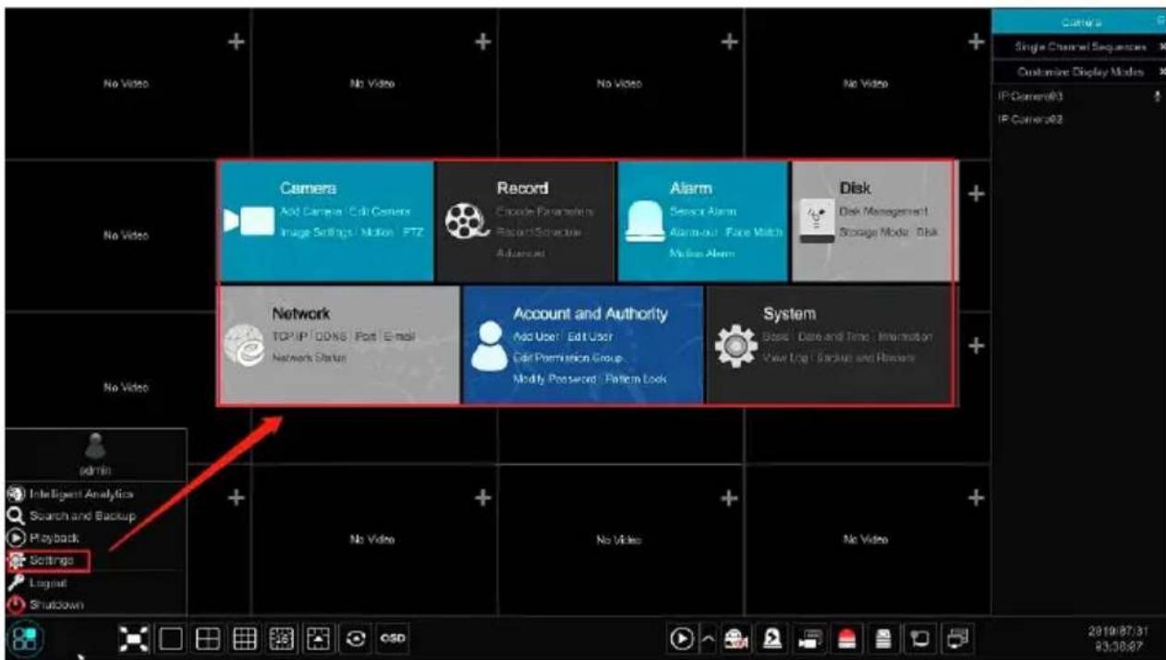Open the Alarm settings tile
This screenshot has width=1166, height=660.
click(x=702, y=222)
